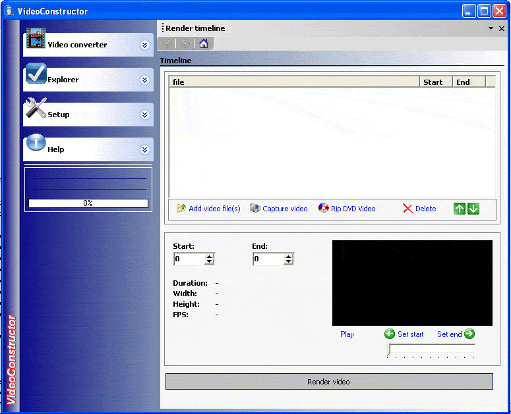Click the green move-up arrow icon
This screenshot has width=511, height=414.
tap(460, 209)
